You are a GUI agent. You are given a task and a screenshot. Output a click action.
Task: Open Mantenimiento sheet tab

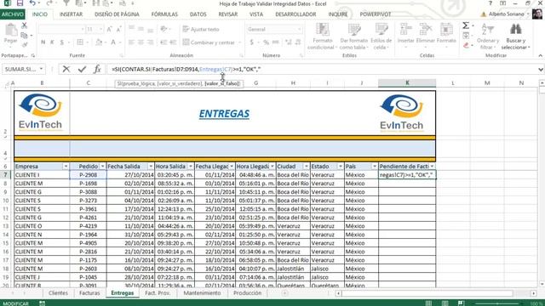click(x=202, y=293)
